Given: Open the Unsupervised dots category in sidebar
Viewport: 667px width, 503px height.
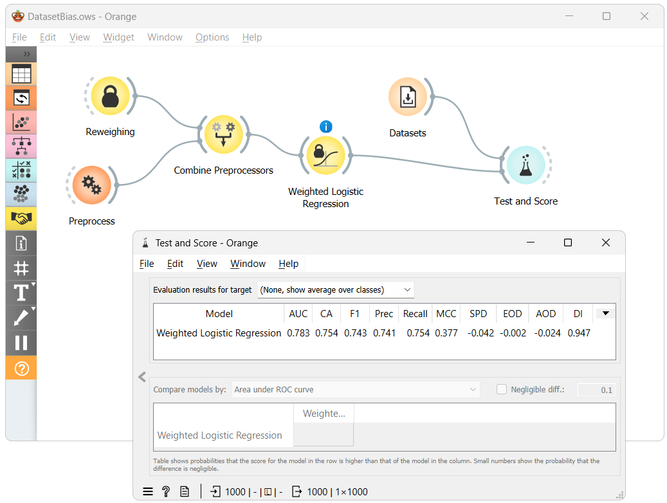Looking at the screenshot, I should (x=21, y=194).
